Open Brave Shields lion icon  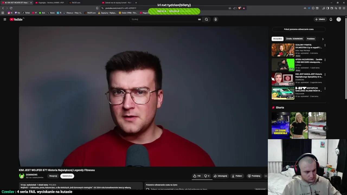(239, 8)
